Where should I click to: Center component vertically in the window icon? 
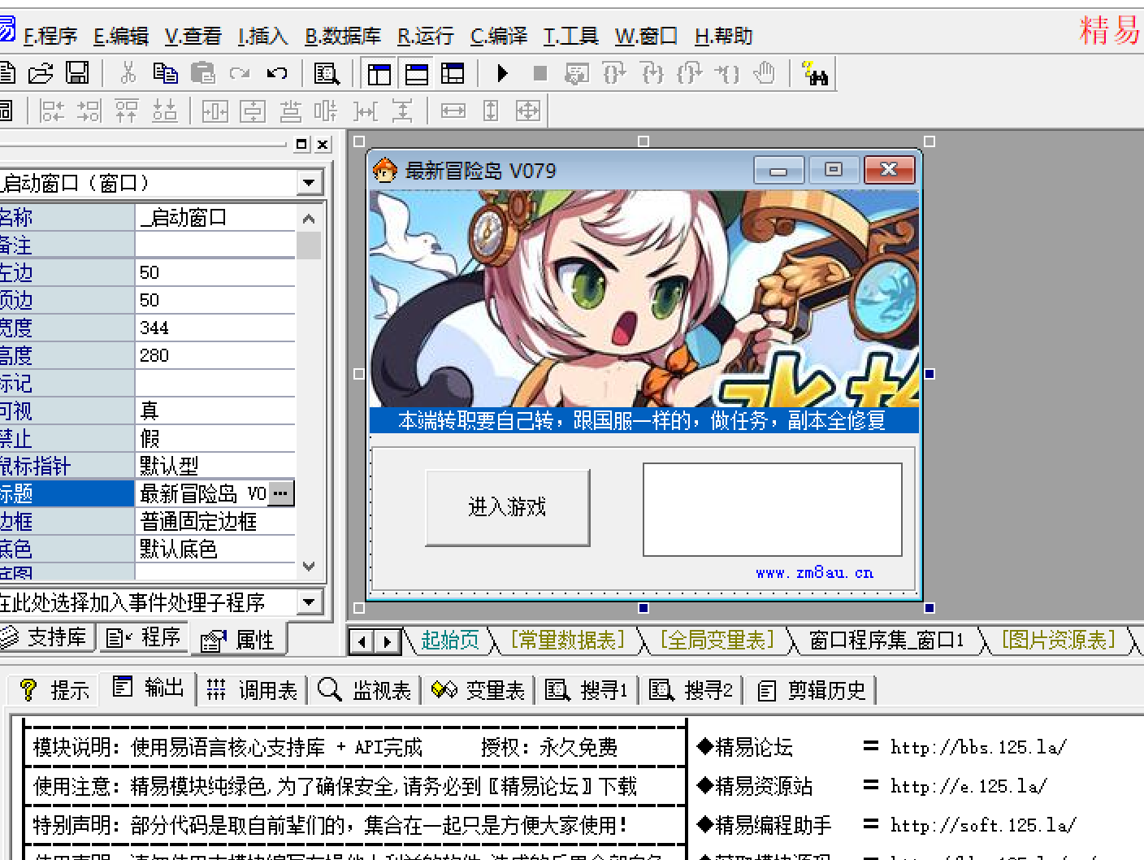point(252,111)
